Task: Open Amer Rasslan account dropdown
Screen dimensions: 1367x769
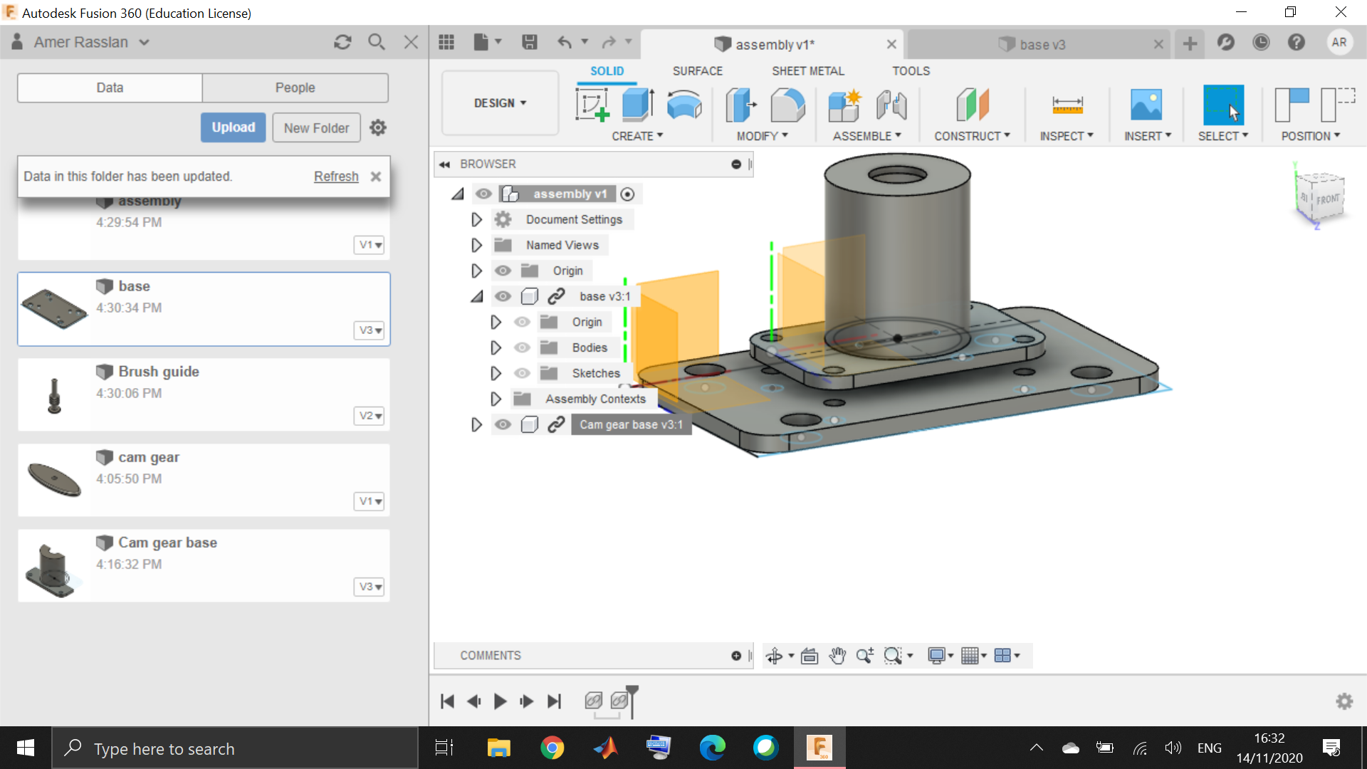Action: 93,42
